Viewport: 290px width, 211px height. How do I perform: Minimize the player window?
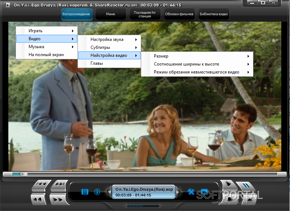(x=252, y=3)
